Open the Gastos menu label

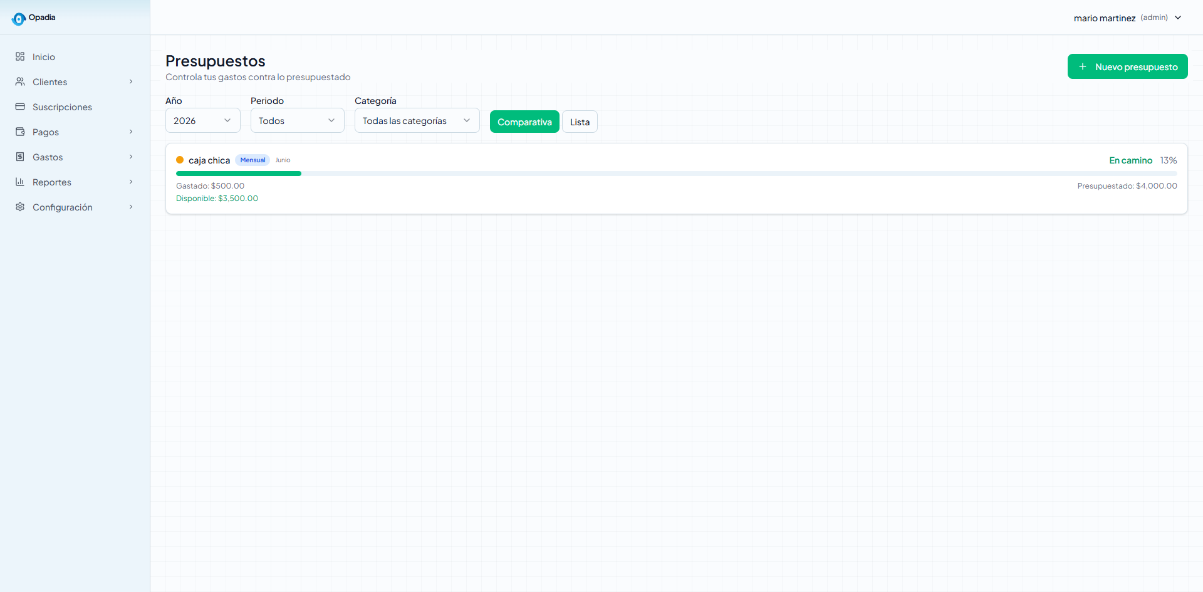tap(48, 157)
